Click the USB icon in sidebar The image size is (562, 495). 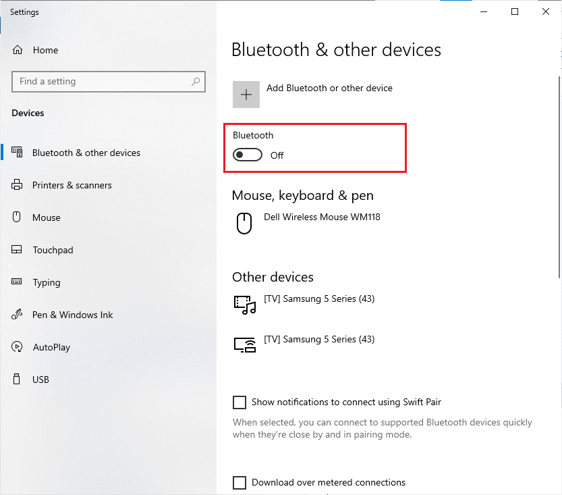coord(18,380)
